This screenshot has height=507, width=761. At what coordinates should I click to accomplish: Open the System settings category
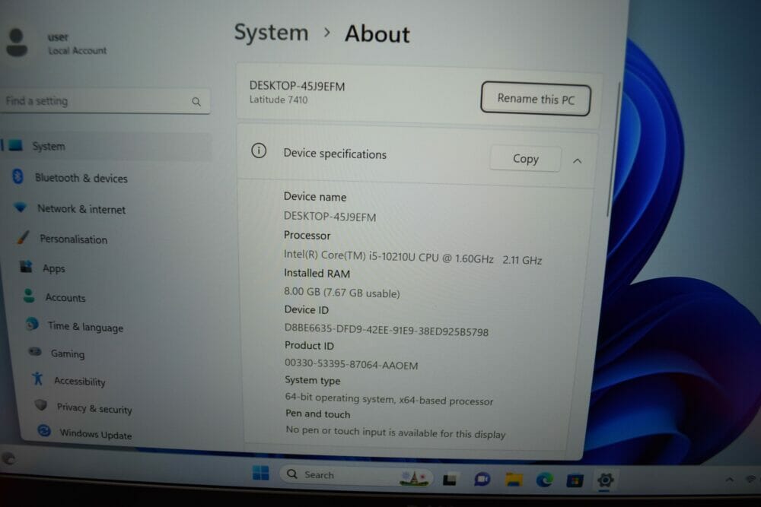(107, 147)
